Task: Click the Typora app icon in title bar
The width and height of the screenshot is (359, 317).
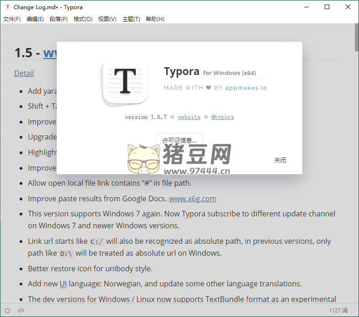Action: tap(8, 7)
